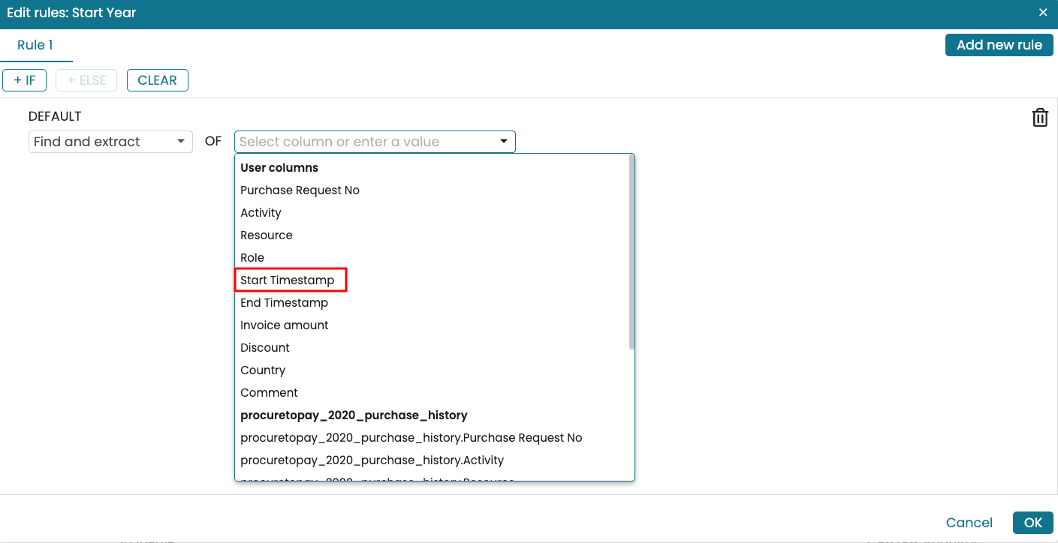The height and width of the screenshot is (543, 1058).
Task: Choose Country in the column list
Action: click(263, 370)
